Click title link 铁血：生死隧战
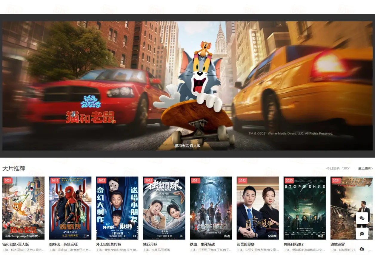 click(x=202, y=244)
